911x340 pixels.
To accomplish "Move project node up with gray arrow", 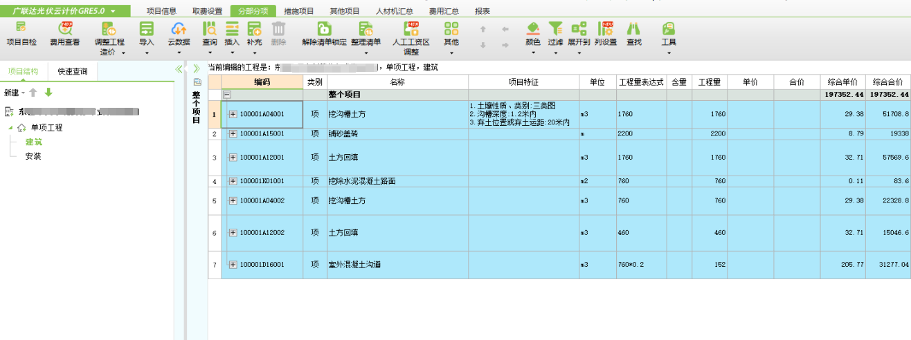I will (x=33, y=92).
